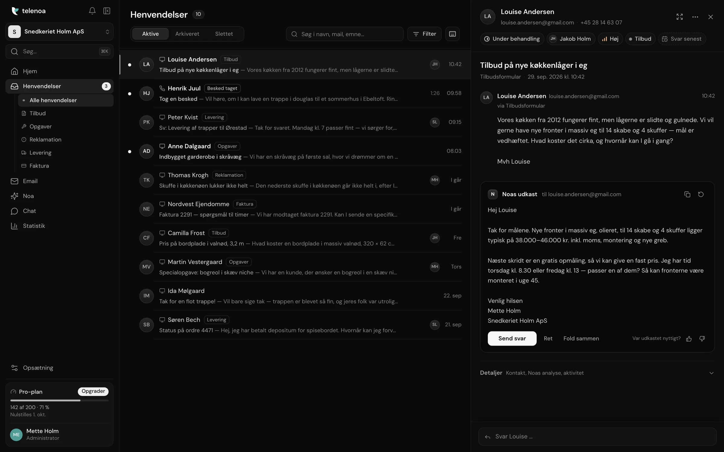Regenerate Noa's draft reply

point(701,194)
